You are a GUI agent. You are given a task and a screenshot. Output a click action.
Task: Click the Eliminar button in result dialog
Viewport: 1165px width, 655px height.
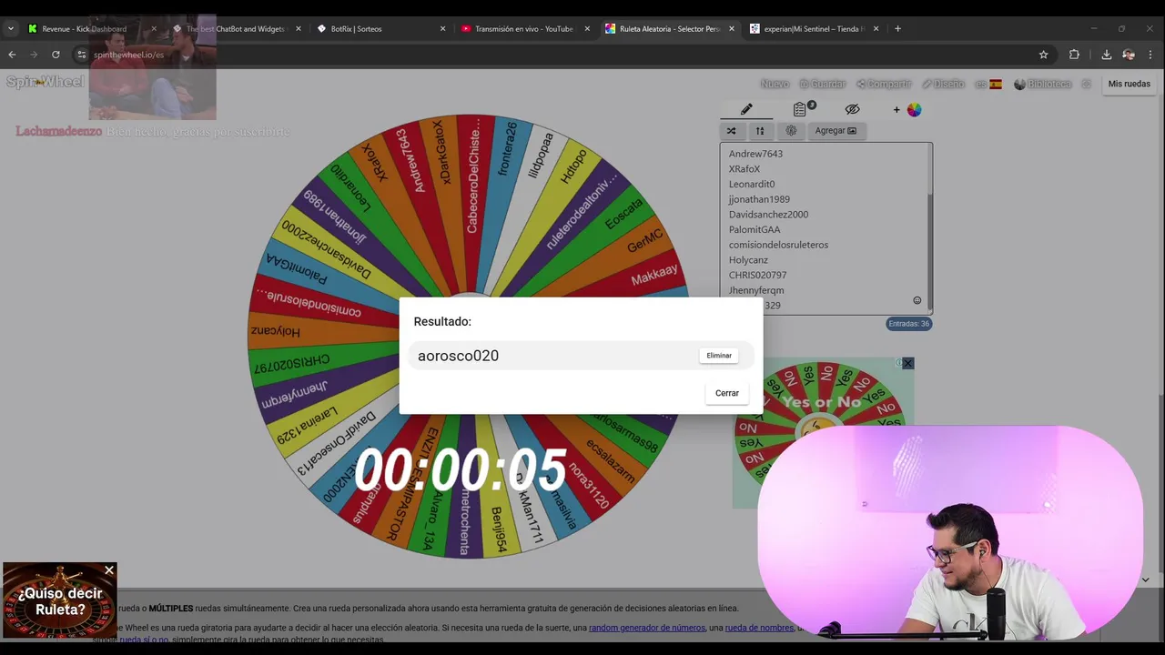click(x=719, y=356)
